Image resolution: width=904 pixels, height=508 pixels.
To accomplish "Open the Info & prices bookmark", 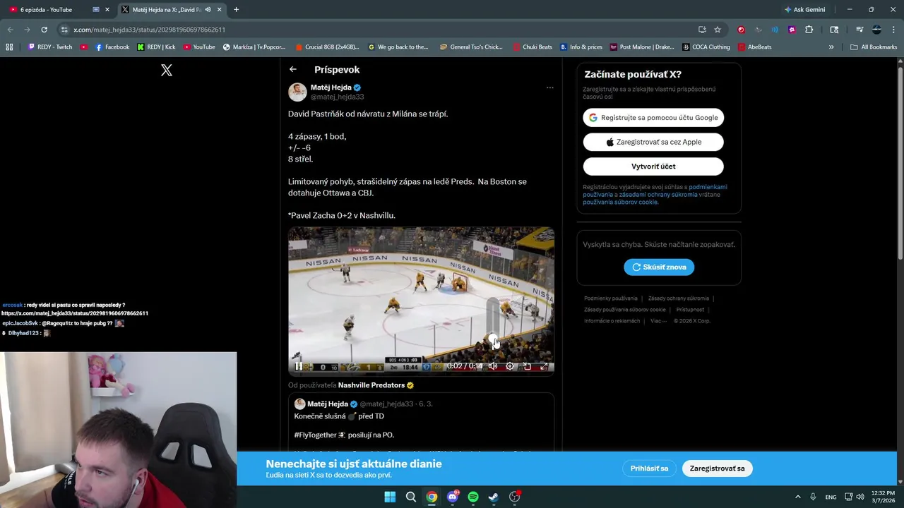I will pos(581,47).
